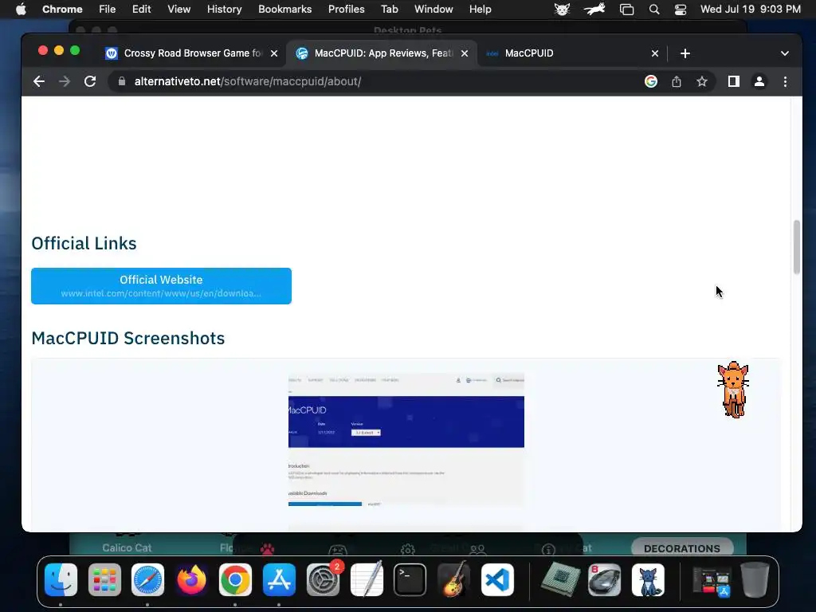Click the page vertical scrollbar thumb
The height and width of the screenshot is (612, 816).
(x=796, y=247)
